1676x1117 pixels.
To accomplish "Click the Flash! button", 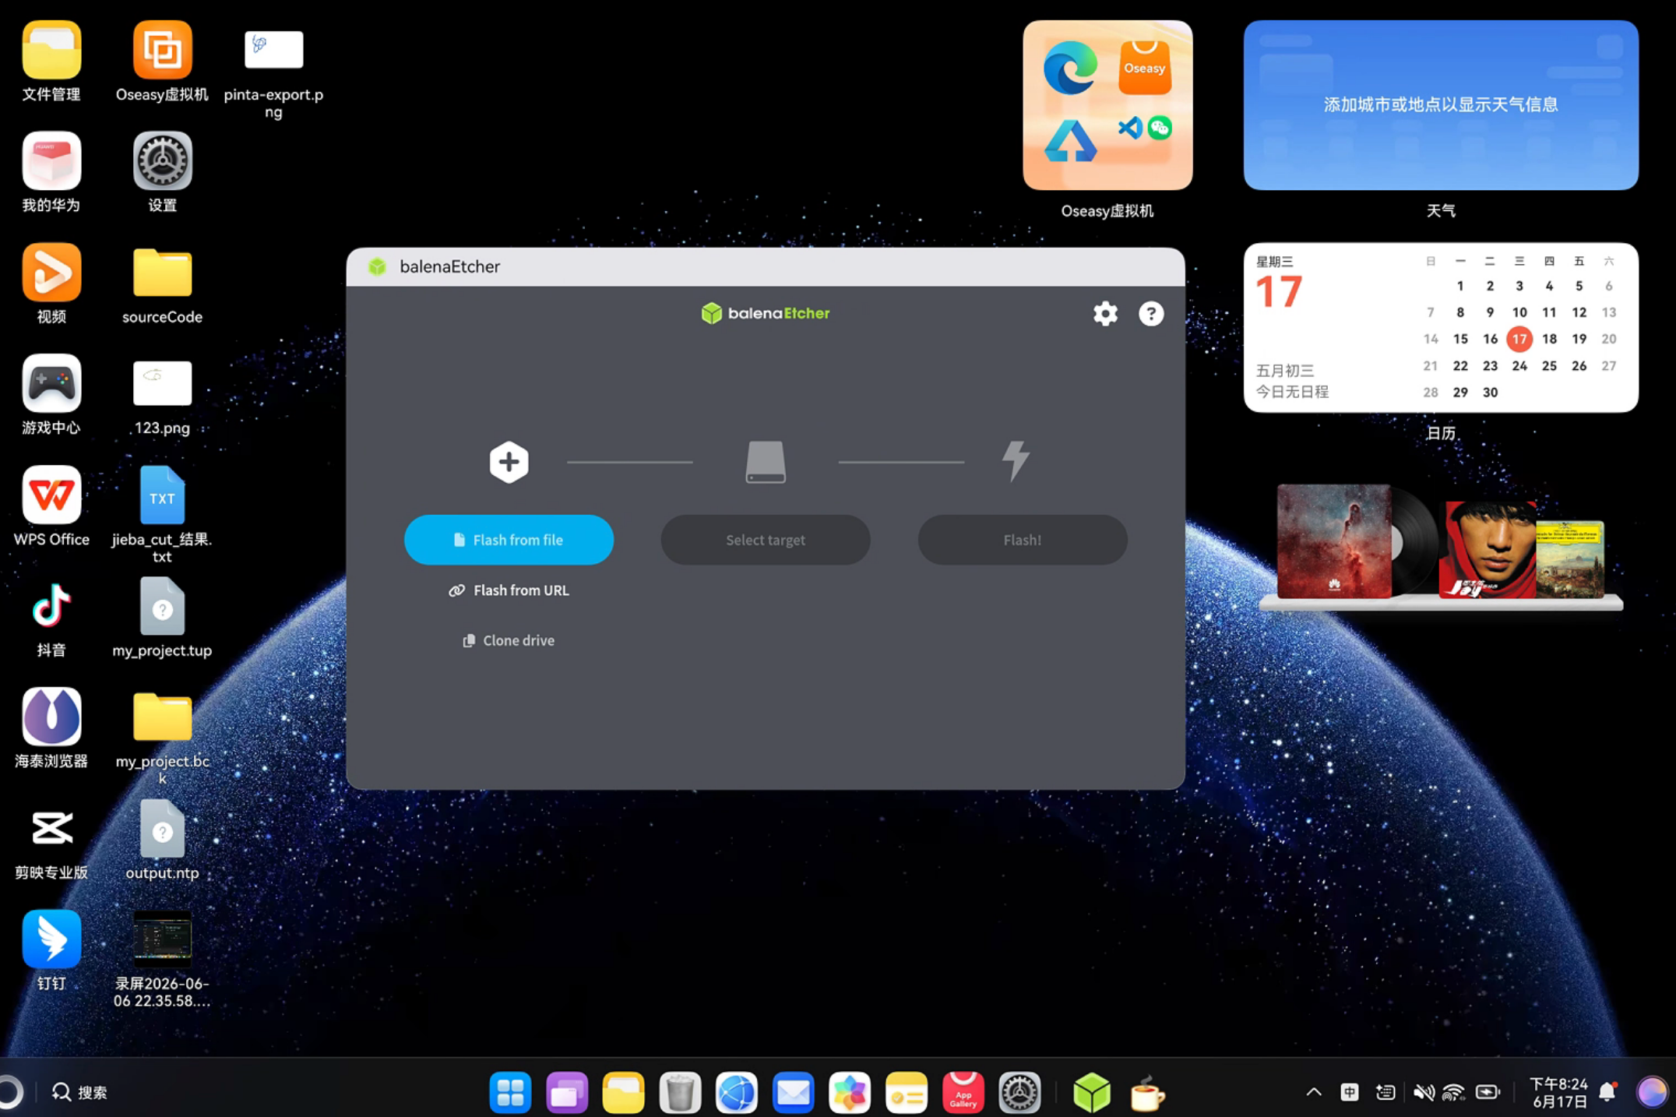I will pyautogui.click(x=1023, y=540).
